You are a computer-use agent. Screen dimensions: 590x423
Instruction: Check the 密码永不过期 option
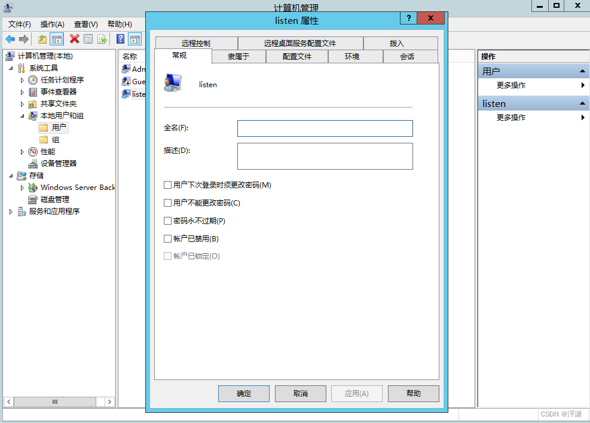tap(168, 220)
